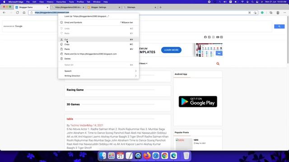Choose Cut from the context menu

pyautogui.click(x=98, y=40)
